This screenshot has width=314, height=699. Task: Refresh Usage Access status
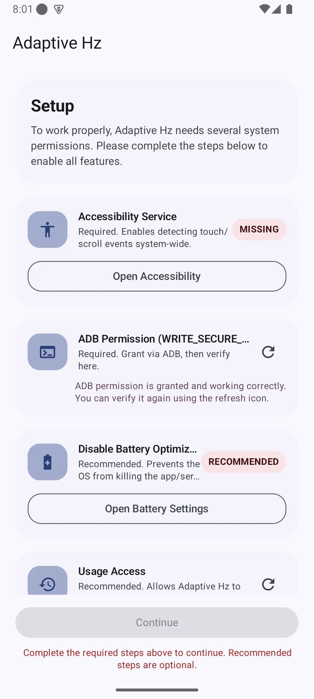(268, 584)
